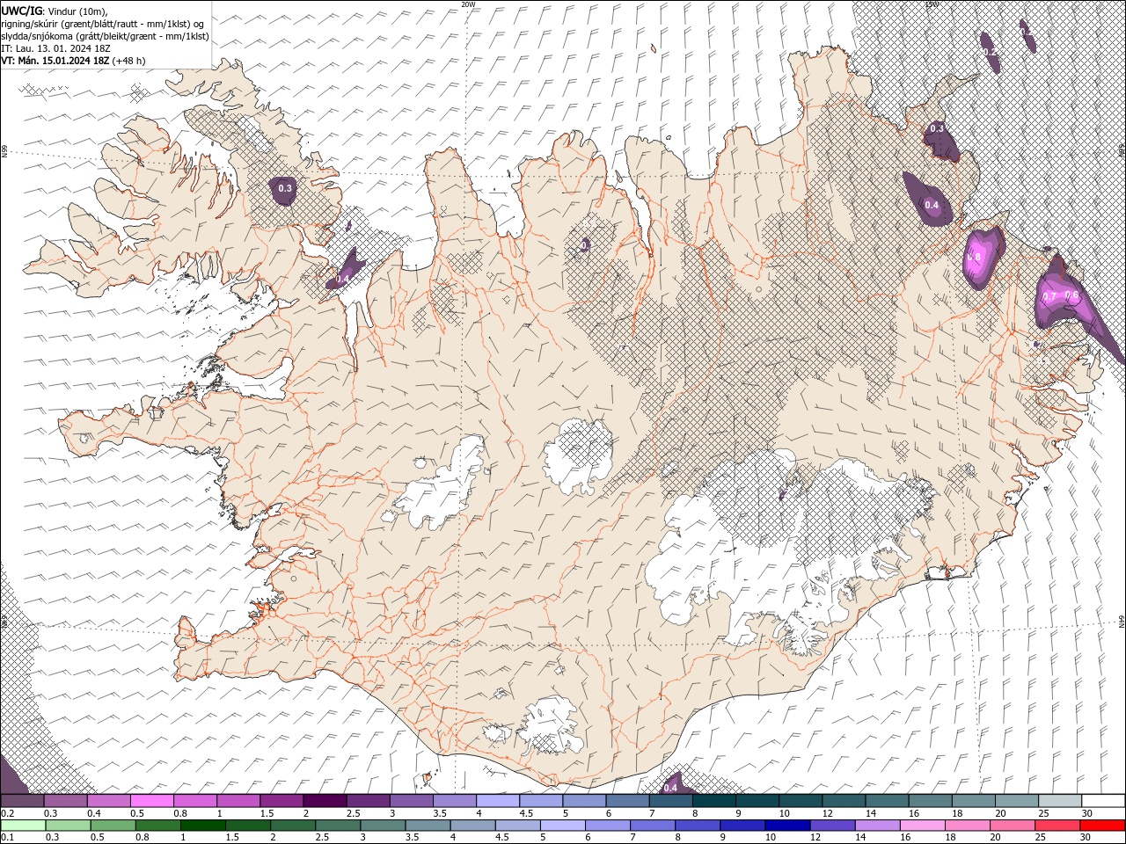Click the '1.5' value in the upper legend scale
Viewport: 1126px width, 844px height.
tap(266, 813)
